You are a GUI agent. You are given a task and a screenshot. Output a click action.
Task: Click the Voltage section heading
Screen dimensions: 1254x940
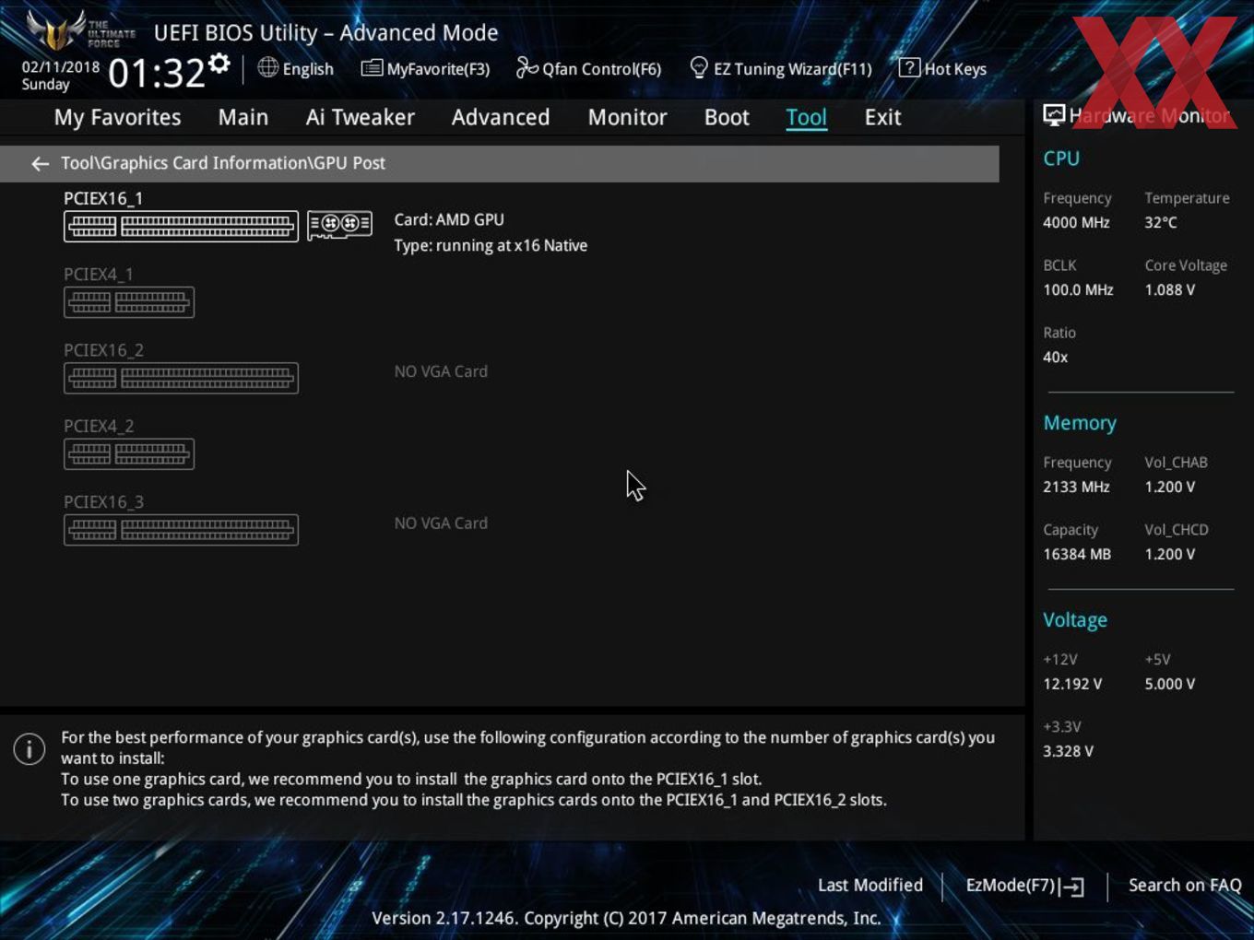[1075, 620]
